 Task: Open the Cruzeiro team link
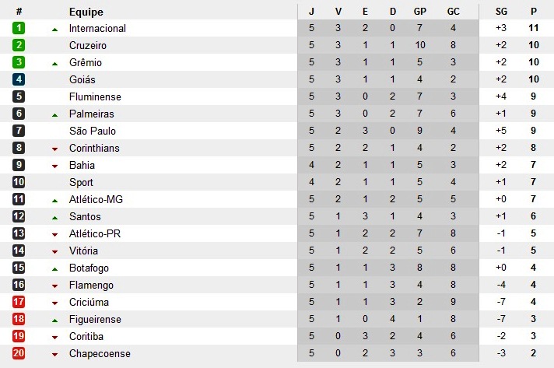click(87, 45)
